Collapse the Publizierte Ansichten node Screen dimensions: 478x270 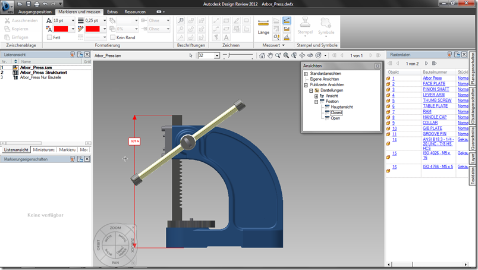pos(306,85)
